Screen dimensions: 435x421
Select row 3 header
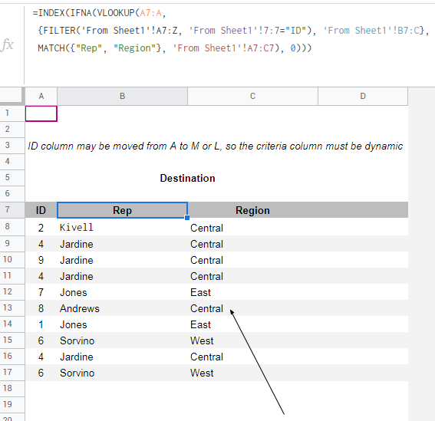point(12,146)
